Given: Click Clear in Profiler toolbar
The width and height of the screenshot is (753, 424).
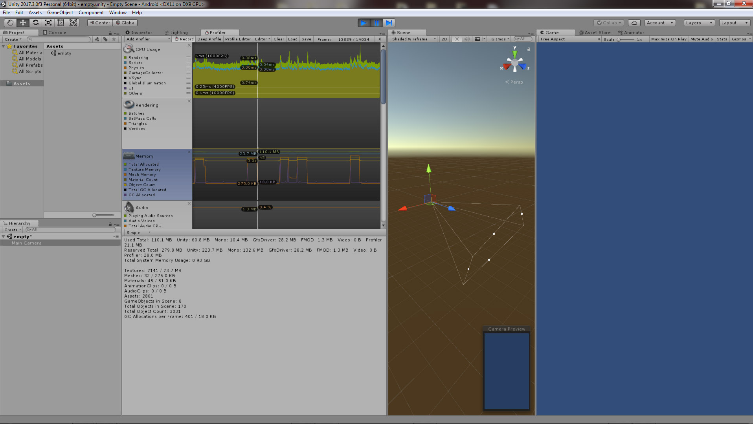Looking at the screenshot, I should tap(279, 39).
